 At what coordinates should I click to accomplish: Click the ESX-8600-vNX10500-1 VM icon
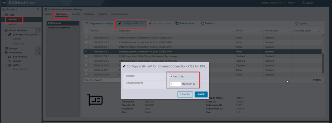pyautogui.click(x=9, y=35)
